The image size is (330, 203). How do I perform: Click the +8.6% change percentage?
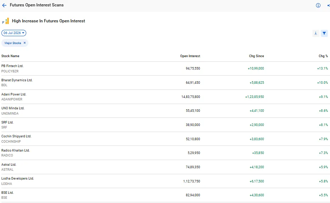[x=323, y=111]
